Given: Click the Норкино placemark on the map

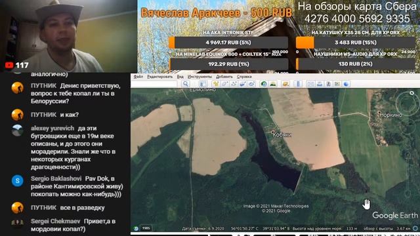Looking at the screenshot, I should [379, 112].
